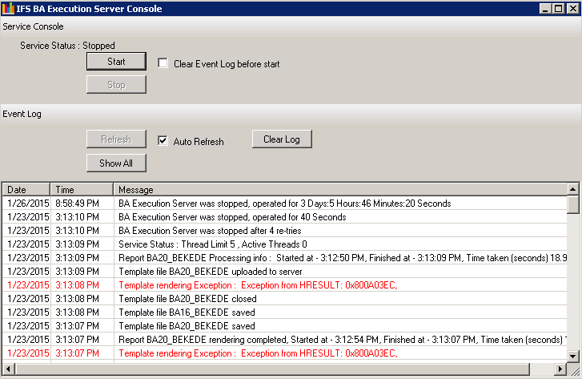
Task: Select 'Template file BA16_BEKEDE saved' message
Action: (x=187, y=312)
